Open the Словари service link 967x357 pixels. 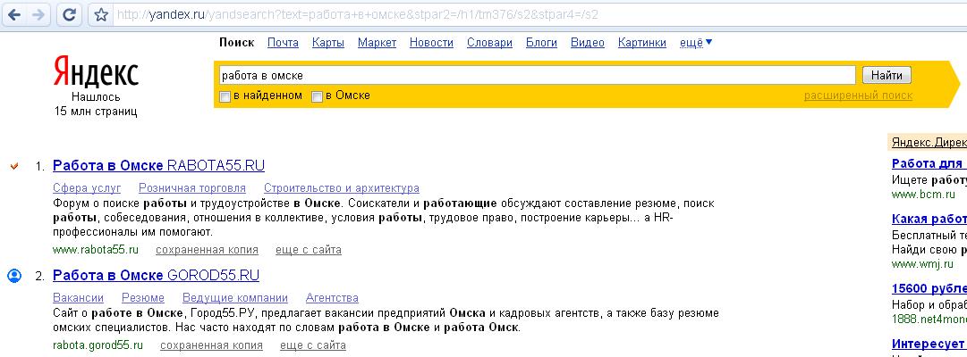tap(489, 43)
